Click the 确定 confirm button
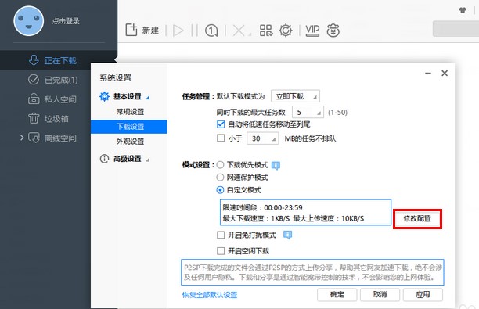Screen dimensions: 479x309 pos(337,295)
